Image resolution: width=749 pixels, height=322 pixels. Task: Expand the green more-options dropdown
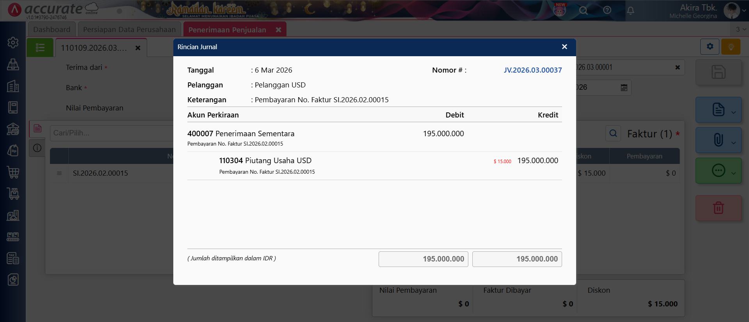click(x=733, y=173)
